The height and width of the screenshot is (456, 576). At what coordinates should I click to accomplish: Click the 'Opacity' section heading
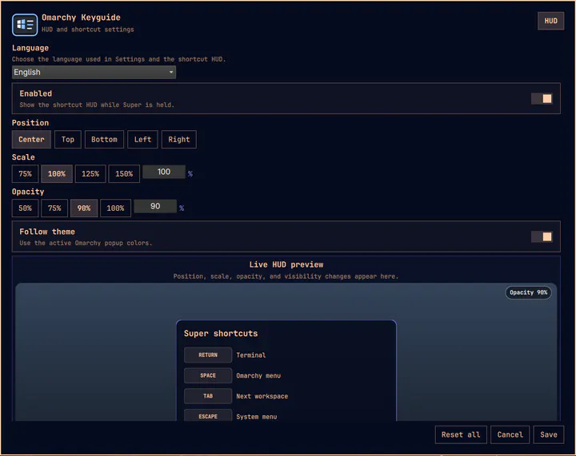[x=28, y=192]
